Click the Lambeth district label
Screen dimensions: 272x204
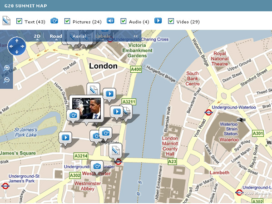coord(219,173)
